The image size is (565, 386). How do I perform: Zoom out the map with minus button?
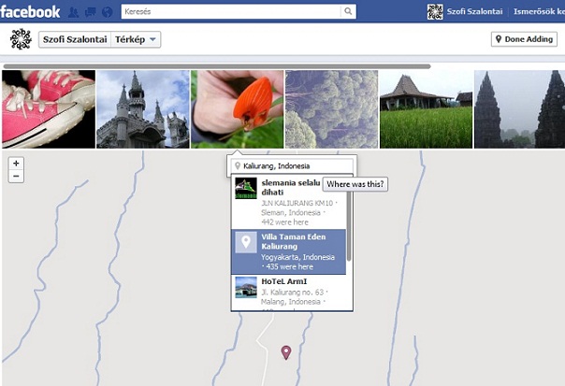[16, 176]
